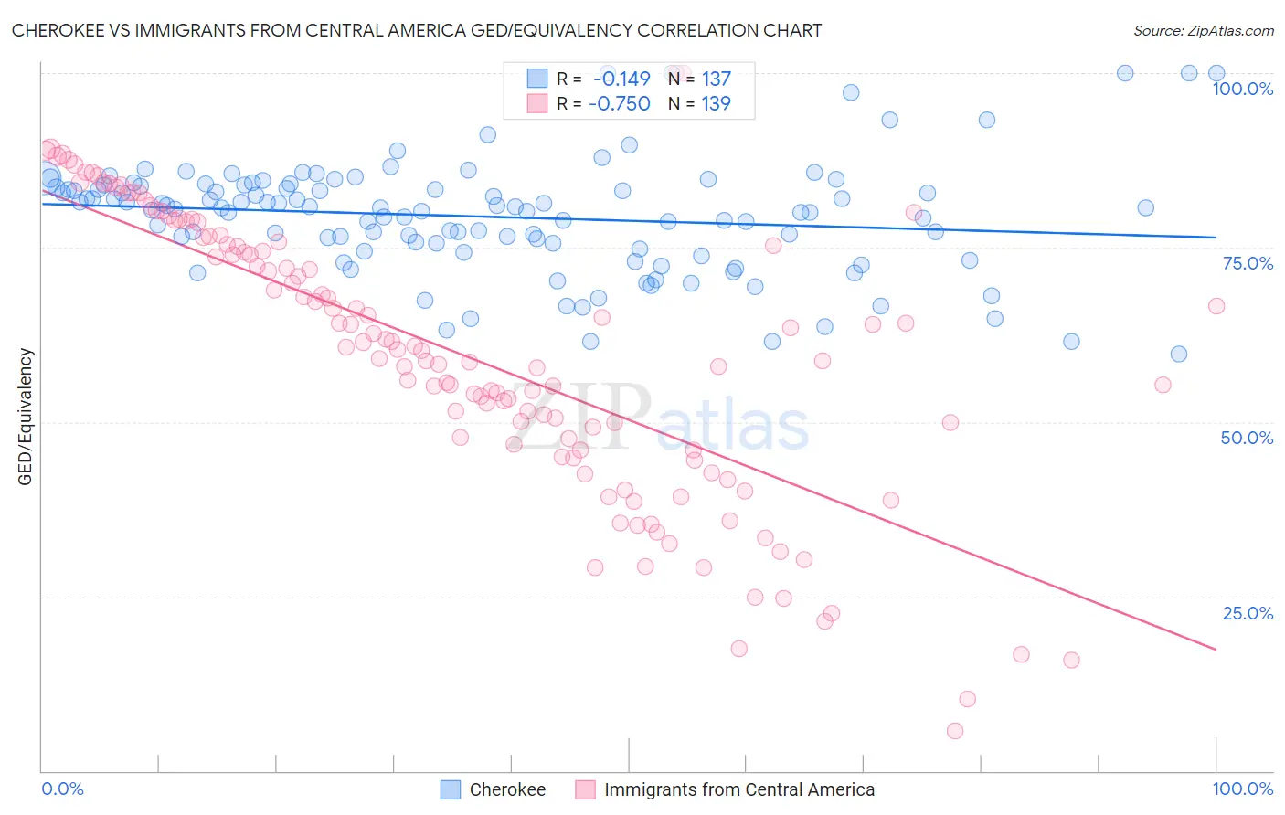Click the -0.149 correlation value
The width and height of the screenshot is (1285, 815).
[x=622, y=79]
